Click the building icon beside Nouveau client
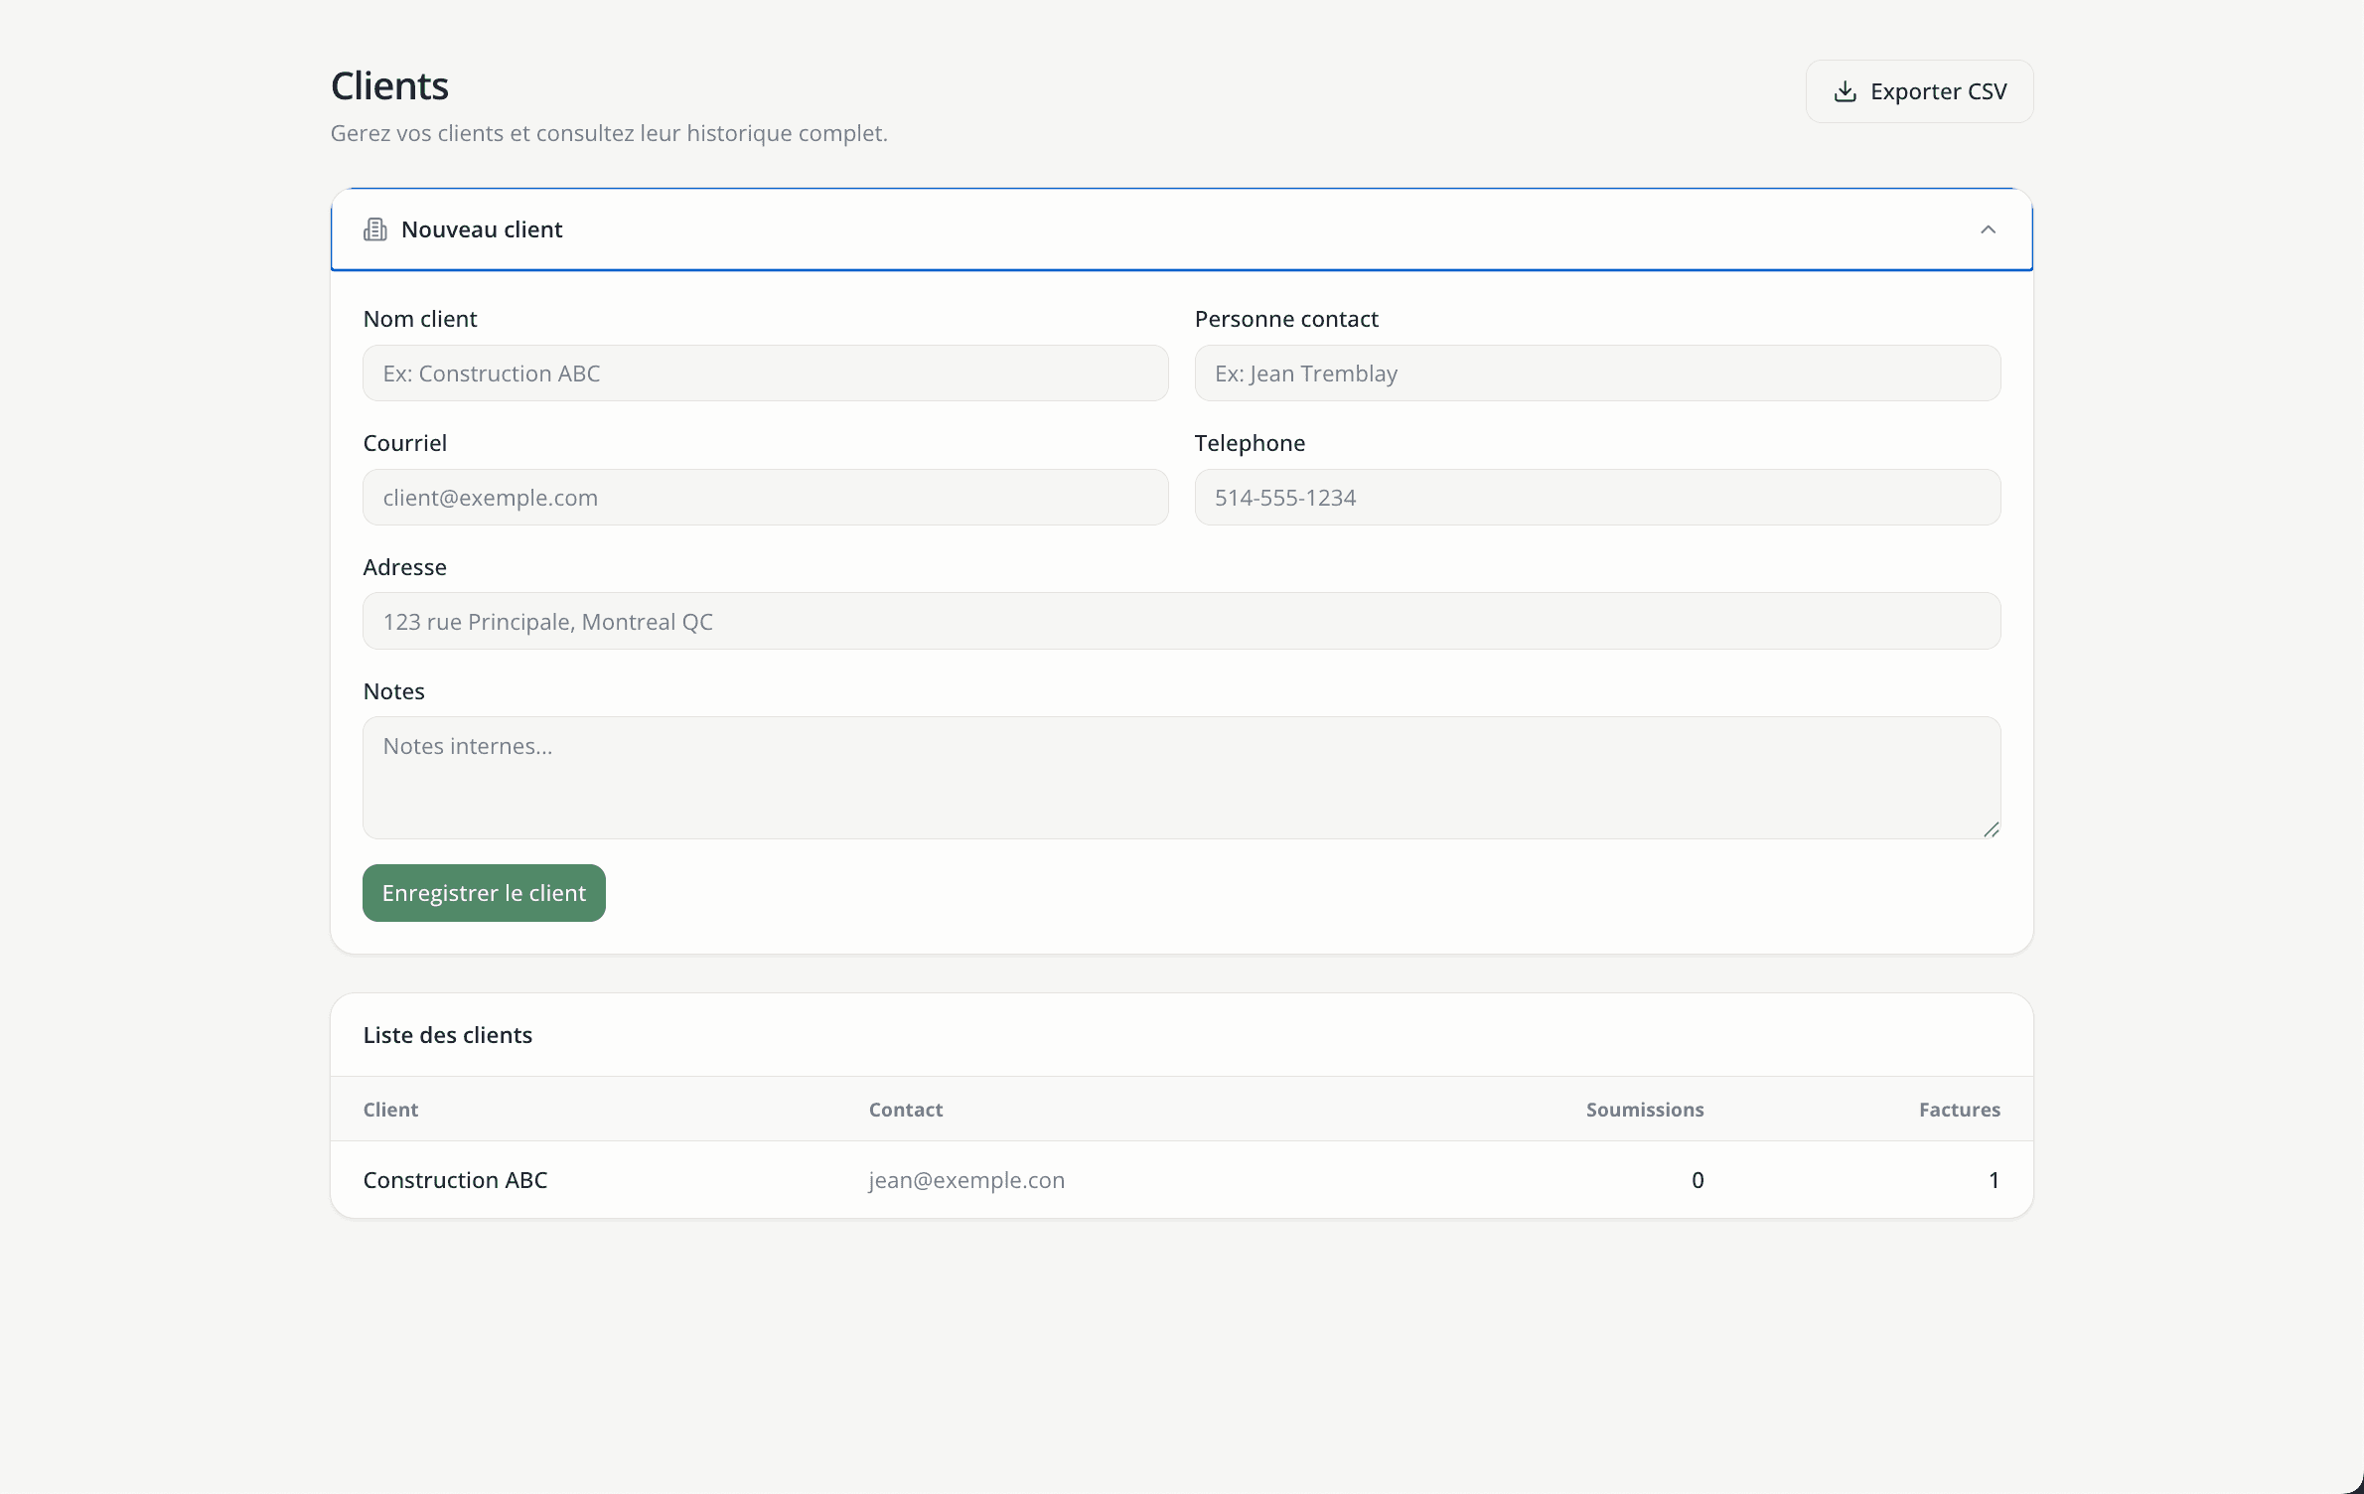 click(375, 228)
